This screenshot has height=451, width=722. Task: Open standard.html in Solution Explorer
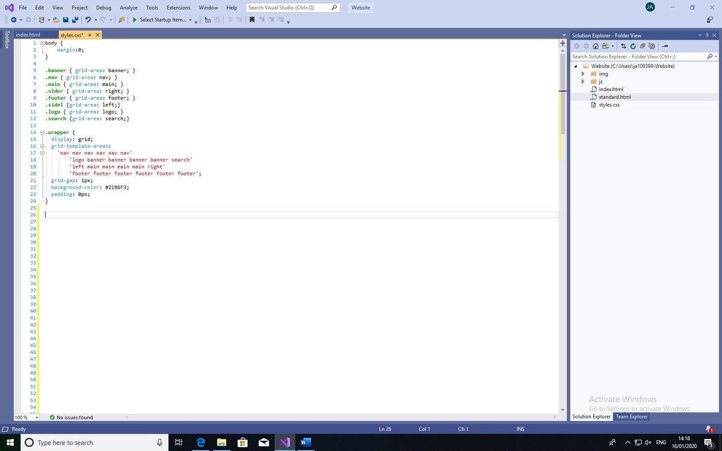(x=615, y=97)
